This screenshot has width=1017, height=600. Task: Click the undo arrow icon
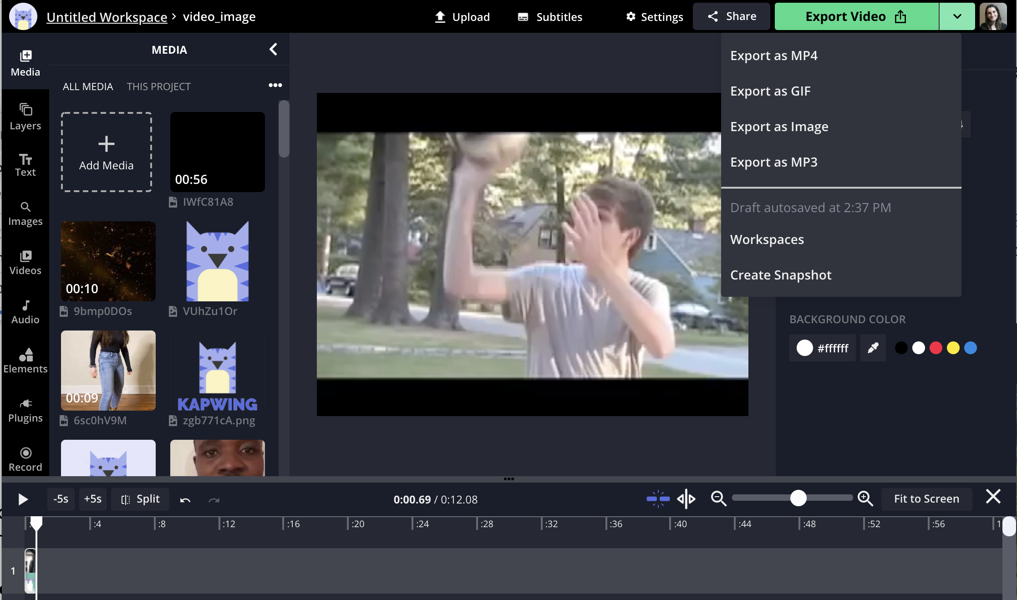pyautogui.click(x=185, y=500)
